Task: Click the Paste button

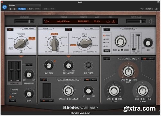Action: point(37,9)
